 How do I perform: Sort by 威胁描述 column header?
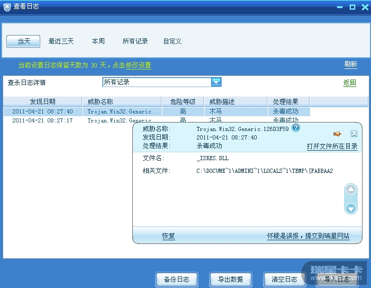coord(236,102)
